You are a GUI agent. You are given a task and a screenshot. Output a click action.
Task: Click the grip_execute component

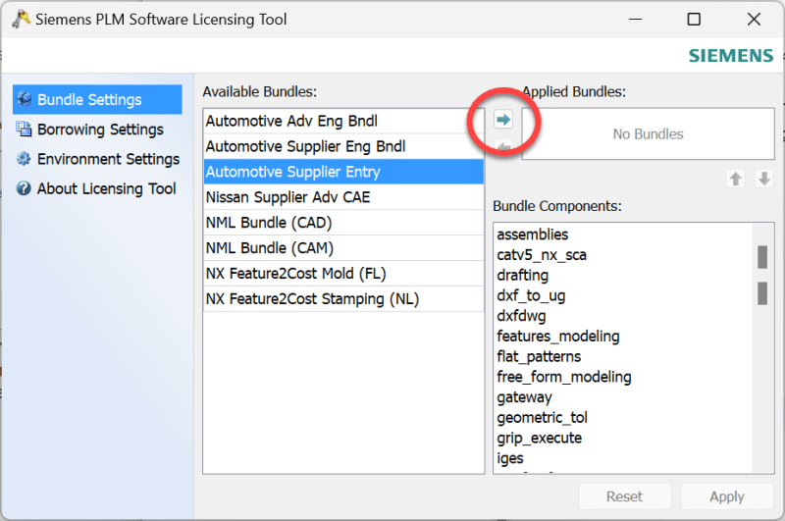[x=539, y=438]
